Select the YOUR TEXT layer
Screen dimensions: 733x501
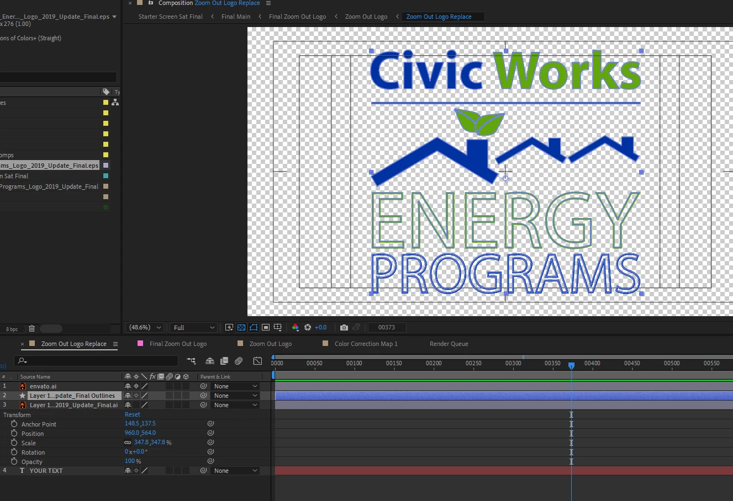click(x=46, y=471)
